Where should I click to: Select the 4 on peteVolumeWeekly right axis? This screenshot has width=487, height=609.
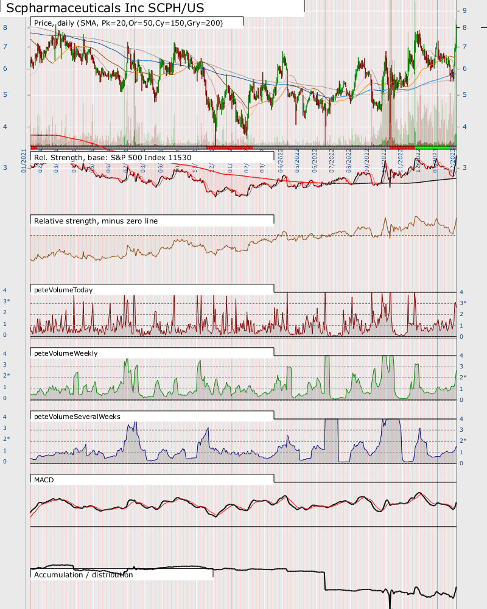pyautogui.click(x=461, y=356)
